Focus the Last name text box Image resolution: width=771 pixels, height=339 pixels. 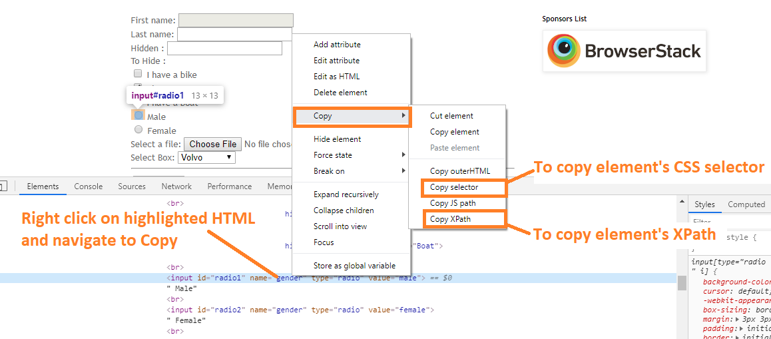point(234,35)
